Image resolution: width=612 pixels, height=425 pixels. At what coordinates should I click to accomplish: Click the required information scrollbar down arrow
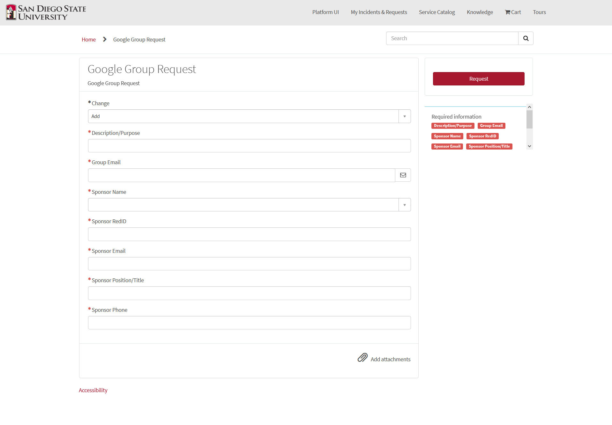[529, 146]
